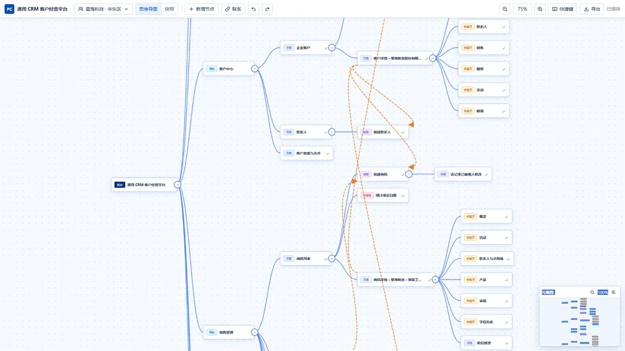Select the 商机列表 page node
Screen dimensions: 625x351
pos(306,259)
